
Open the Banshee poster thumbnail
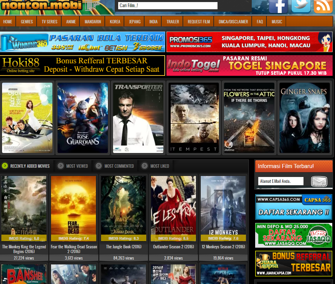24,274
